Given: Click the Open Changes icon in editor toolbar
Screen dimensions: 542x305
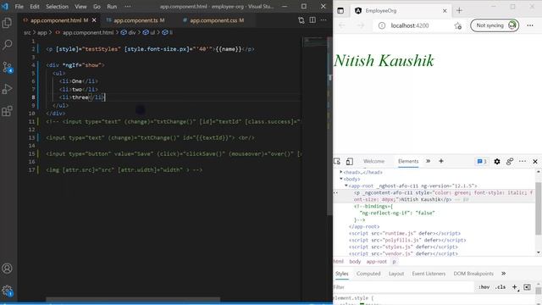Looking at the screenshot, I should click(x=301, y=20).
